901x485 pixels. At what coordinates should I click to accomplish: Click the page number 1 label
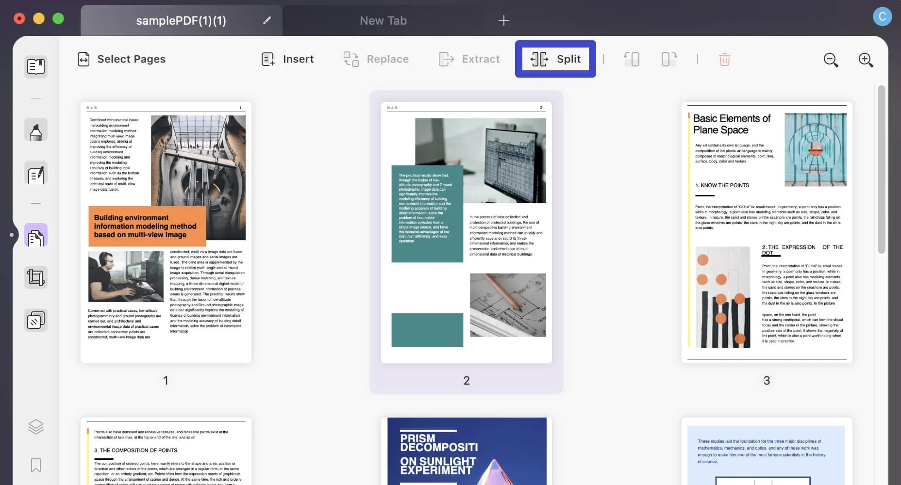(x=166, y=381)
